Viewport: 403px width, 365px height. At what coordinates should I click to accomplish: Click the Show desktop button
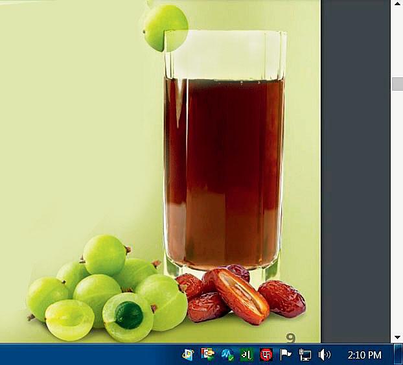[x=398, y=354]
